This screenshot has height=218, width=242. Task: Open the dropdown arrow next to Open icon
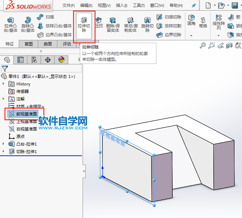click(228, 5)
